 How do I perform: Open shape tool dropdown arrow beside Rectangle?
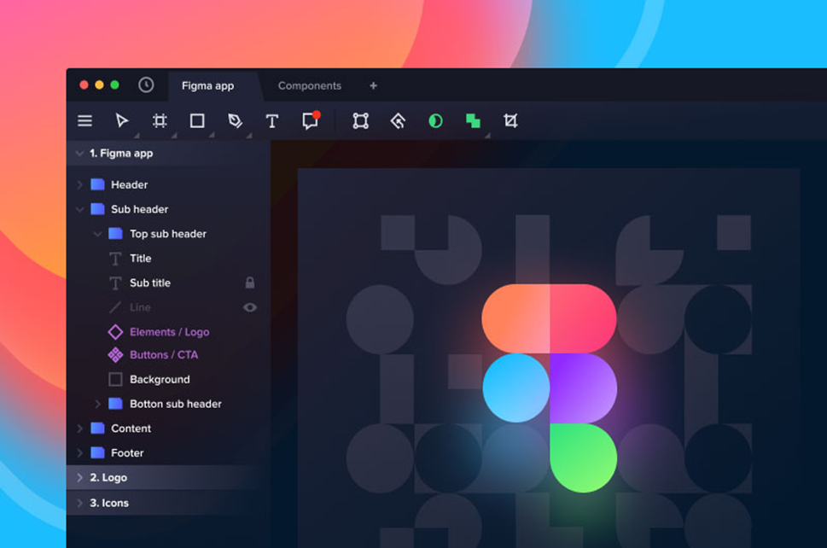click(212, 136)
